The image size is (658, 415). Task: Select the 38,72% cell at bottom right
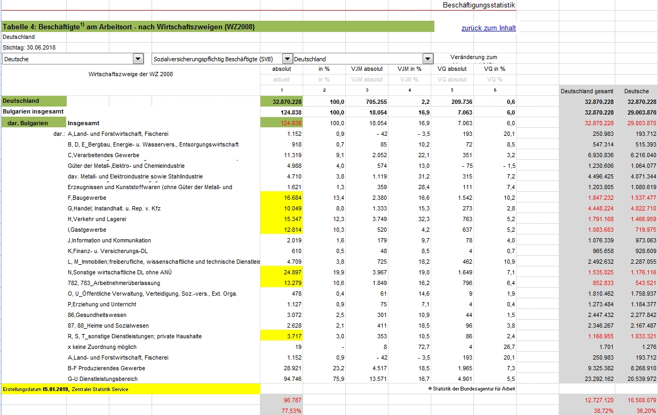pos(597,411)
